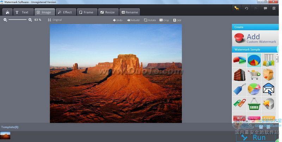Show EXIF information
Image resolution: width=282 pixels, height=142 pixels.
coord(177,20)
